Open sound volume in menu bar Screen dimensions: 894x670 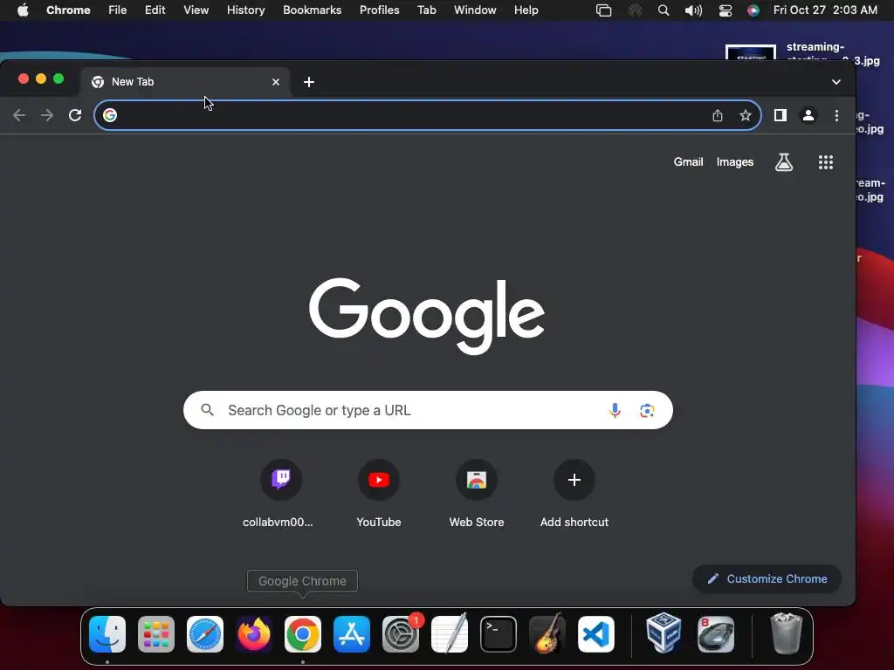693,10
